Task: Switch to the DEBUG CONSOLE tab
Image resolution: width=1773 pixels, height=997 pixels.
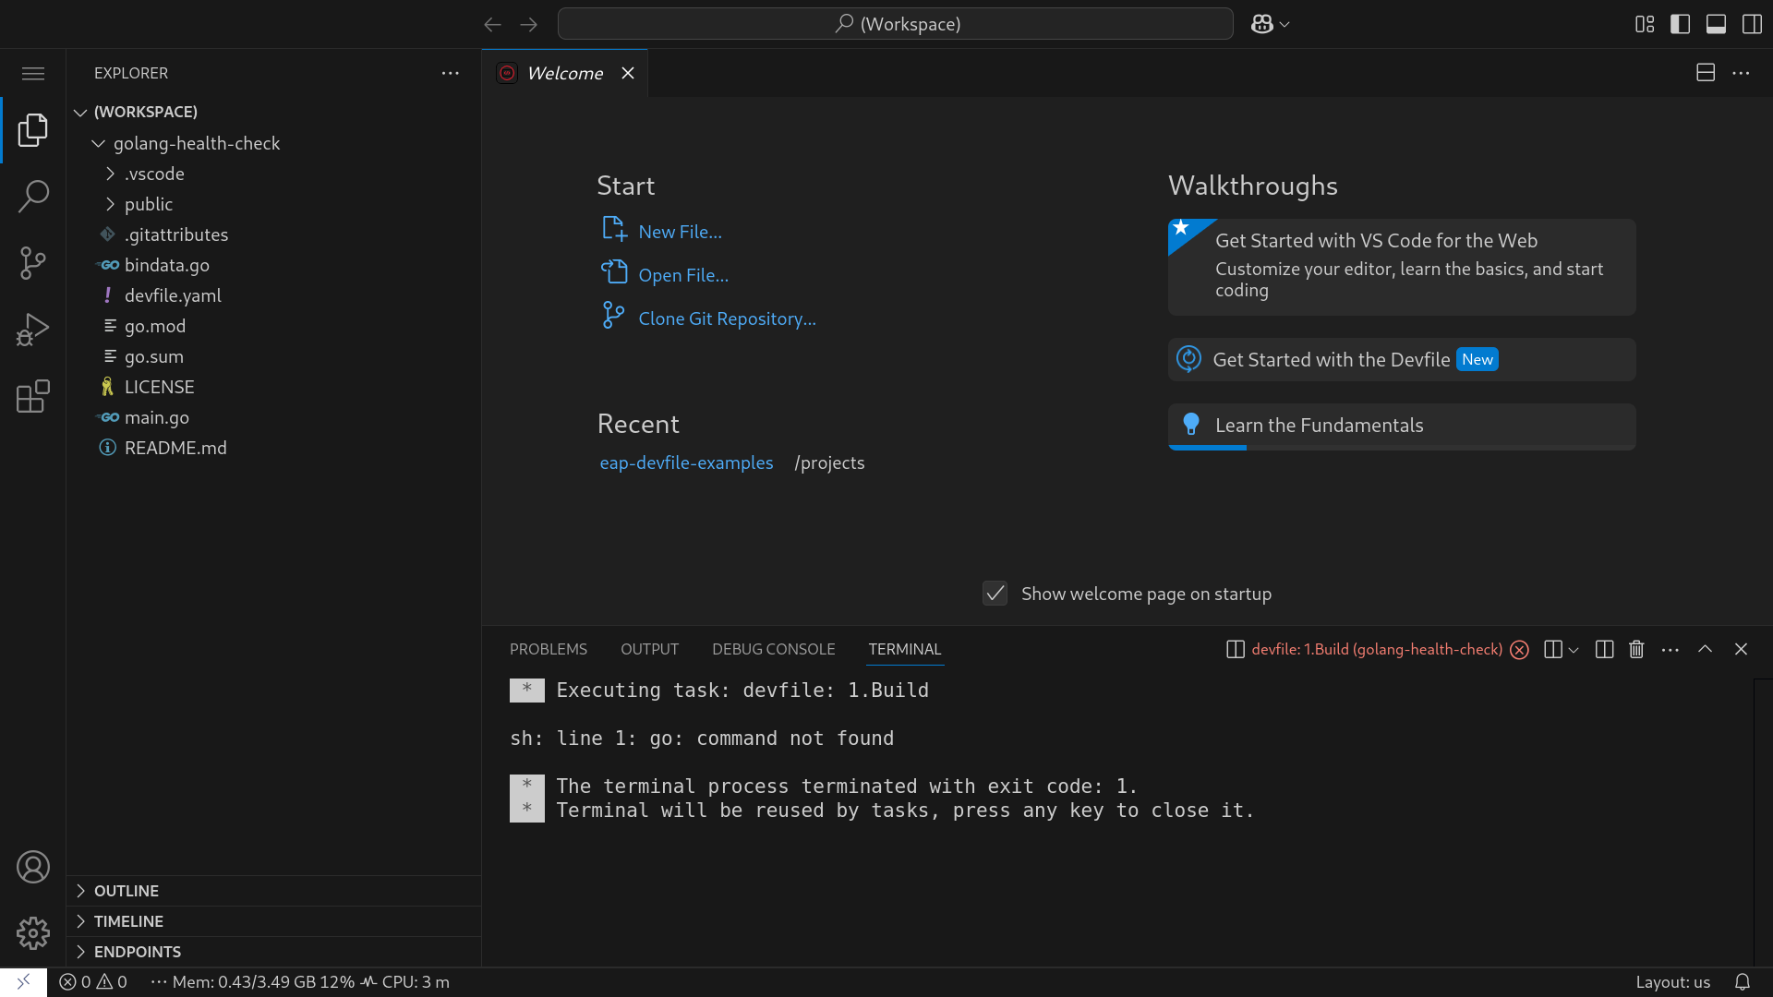Action: (773, 649)
